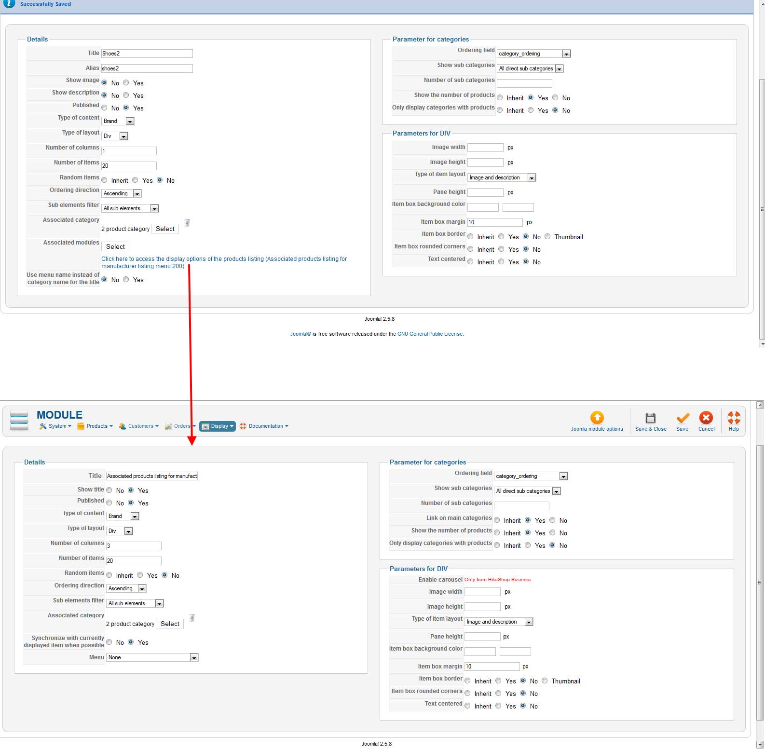Open module Ordering direction Ascending dropdown
765x749 pixels.
point(126,588)
